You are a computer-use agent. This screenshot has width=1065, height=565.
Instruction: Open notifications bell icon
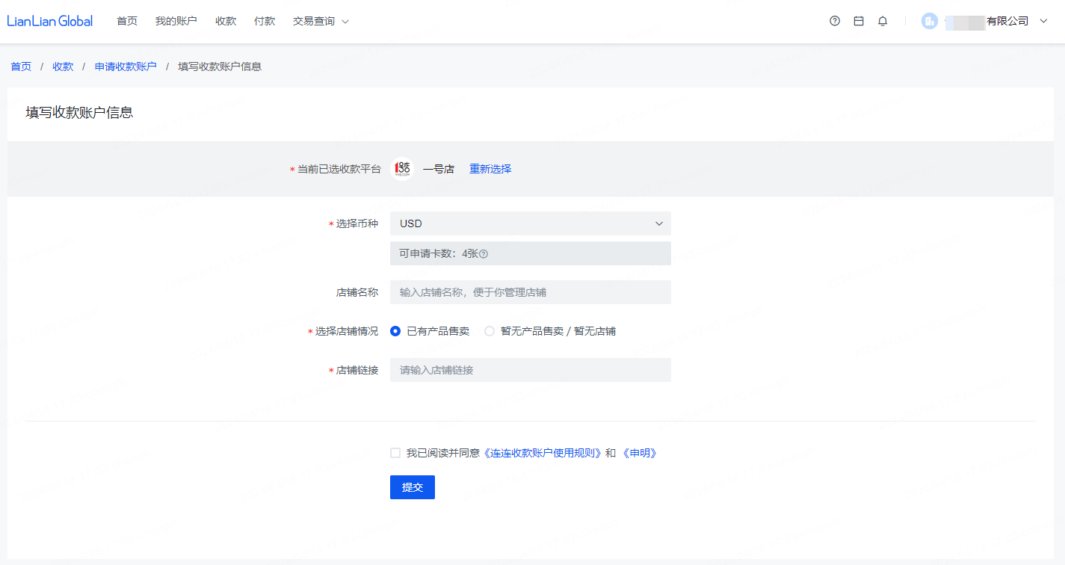click(x=883, y=22)
